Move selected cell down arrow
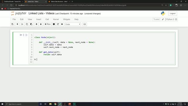This screenshot has width=188, height=106. [x=41, y=24]
